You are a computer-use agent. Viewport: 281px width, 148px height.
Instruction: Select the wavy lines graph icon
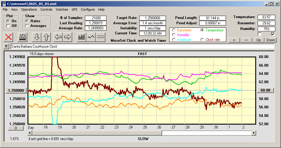[101, 37]
